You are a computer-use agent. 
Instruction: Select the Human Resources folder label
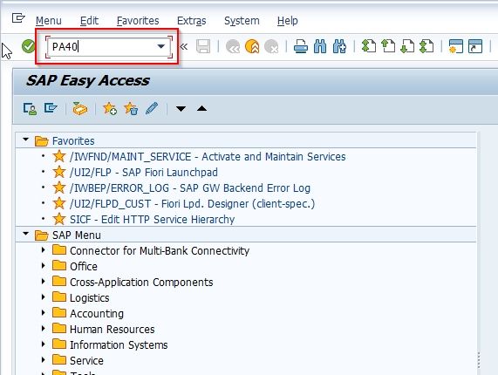tap(113, 330)
